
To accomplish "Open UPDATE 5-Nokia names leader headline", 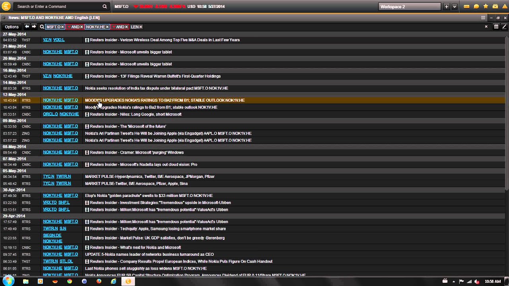I will coord(149,255).
